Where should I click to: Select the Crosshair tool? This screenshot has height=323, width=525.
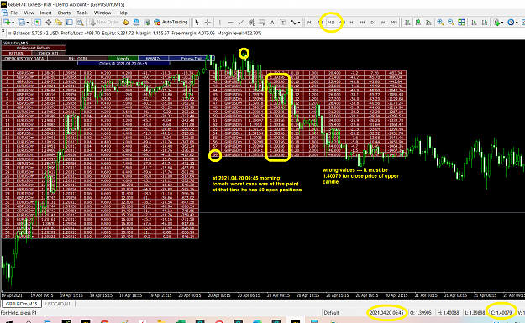207,22
